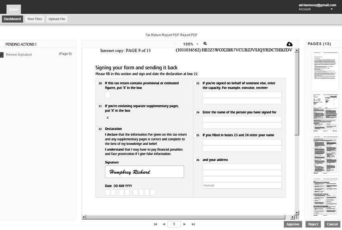This screenshot has width=342, height=230.
Task: Open the Home tab
Action: 14,9
